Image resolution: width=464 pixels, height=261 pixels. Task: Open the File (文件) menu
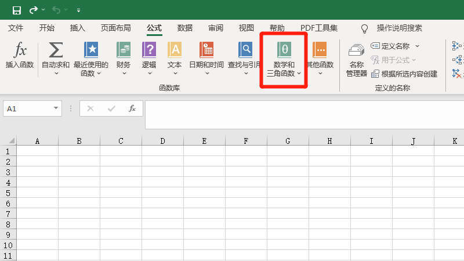[x=16, y=28]
